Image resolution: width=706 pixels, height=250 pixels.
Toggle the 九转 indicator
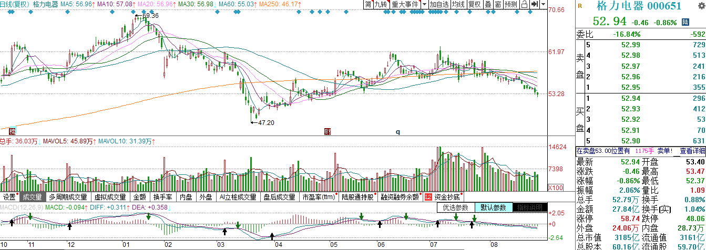381,4
